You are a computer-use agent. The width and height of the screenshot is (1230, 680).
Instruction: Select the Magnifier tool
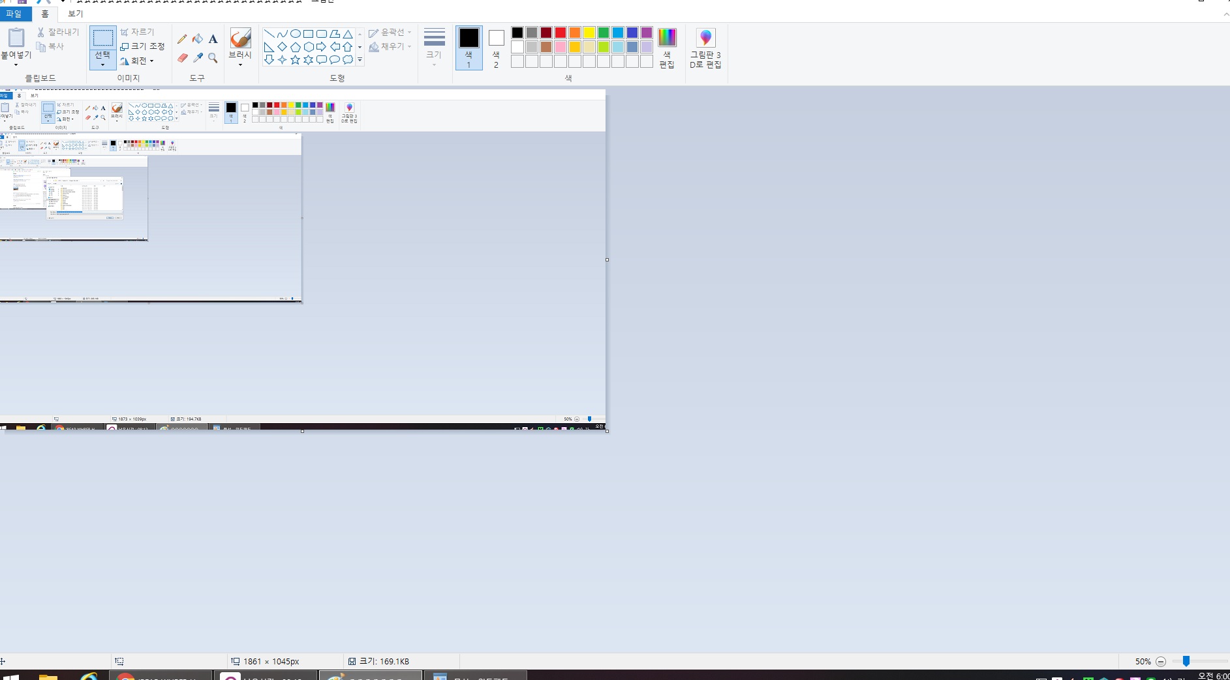click(x=213, y=58)
